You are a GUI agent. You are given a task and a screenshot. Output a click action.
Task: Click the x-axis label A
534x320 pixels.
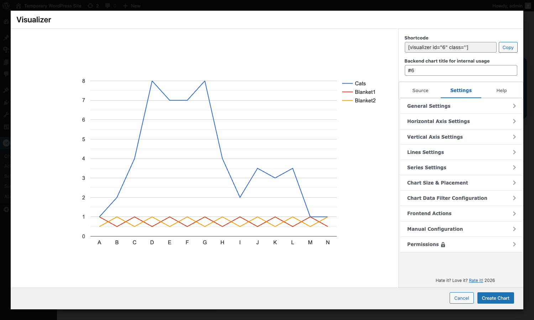99,242
